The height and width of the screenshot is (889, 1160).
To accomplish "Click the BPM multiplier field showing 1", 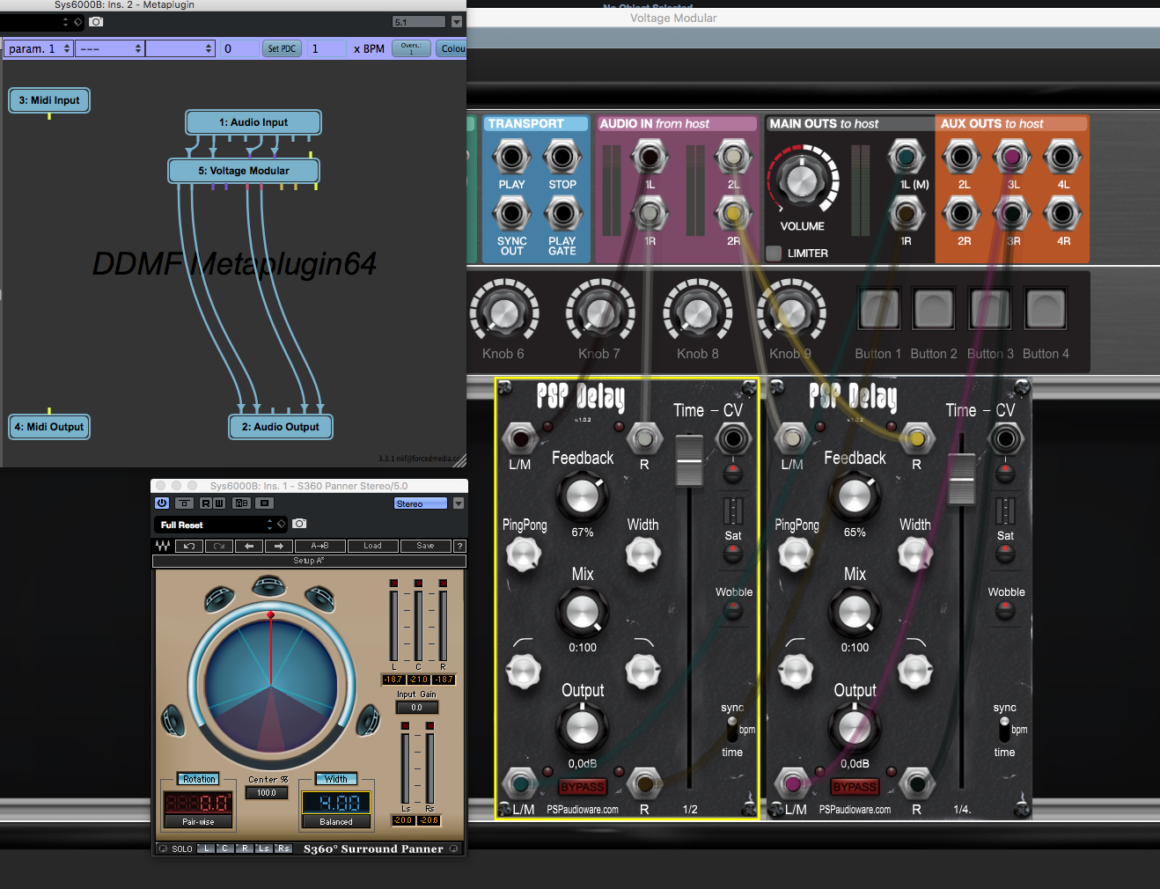I will click(326, 48).
